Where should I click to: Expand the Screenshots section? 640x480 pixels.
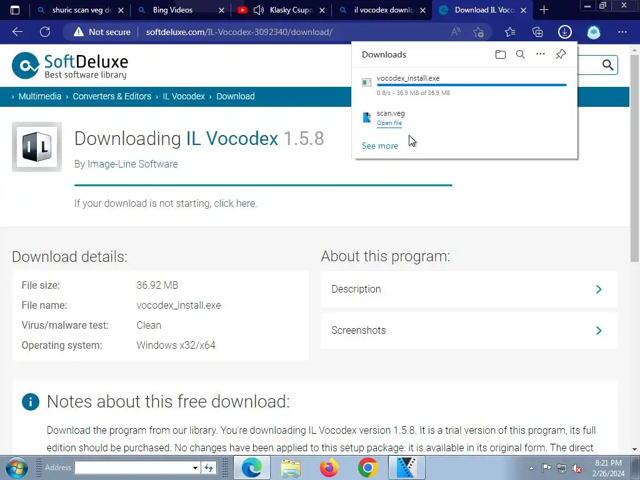coord(469,331)
